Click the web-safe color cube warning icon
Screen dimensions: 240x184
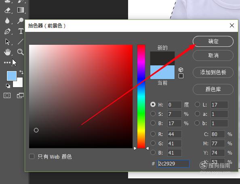click(181, 70)
